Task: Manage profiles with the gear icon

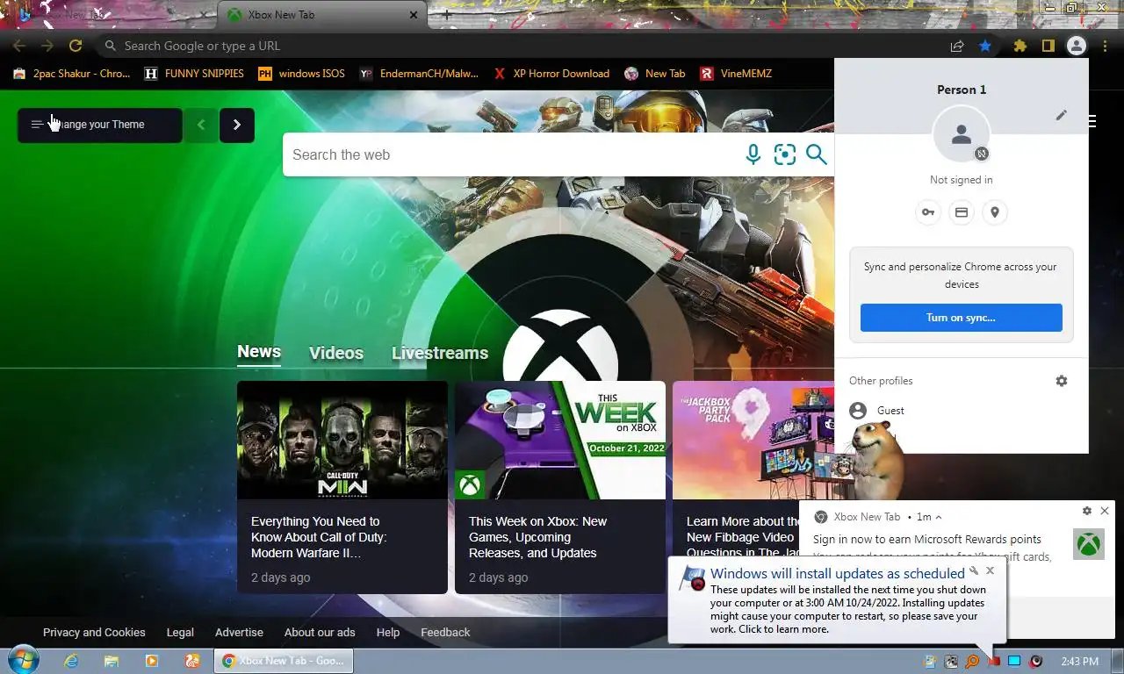Action: tap(1062, 381)
